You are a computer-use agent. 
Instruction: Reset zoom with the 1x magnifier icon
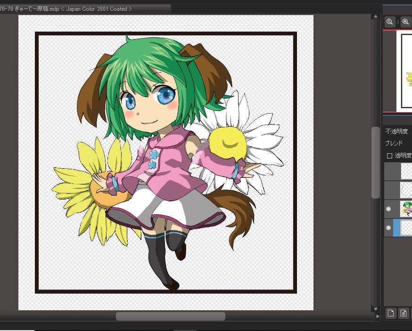[x=390, y=22]
